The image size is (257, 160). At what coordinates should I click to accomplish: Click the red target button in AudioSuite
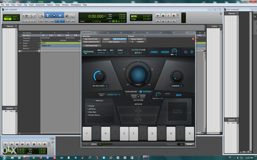(193, 39)
